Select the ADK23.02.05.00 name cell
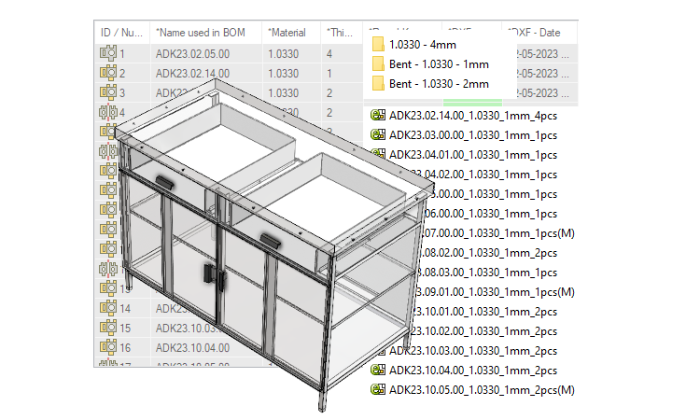 click(x=192, y=53)
